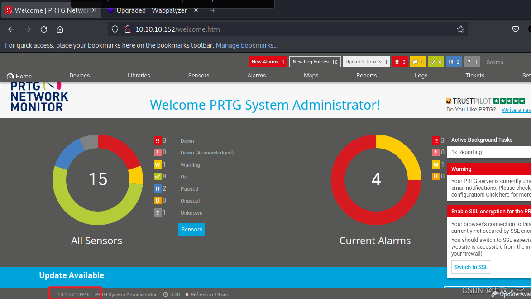Click the red Warning notification header

coord(489,169)
